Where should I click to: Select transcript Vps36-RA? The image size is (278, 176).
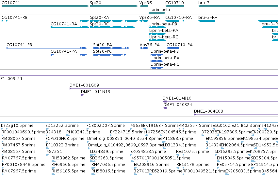[150, 18]
